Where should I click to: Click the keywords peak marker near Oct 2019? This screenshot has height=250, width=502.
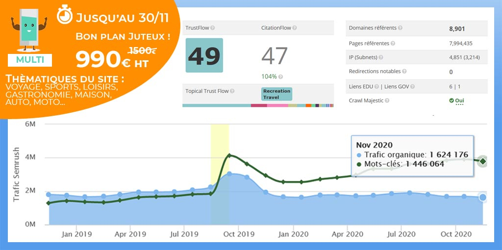point(229,155)
